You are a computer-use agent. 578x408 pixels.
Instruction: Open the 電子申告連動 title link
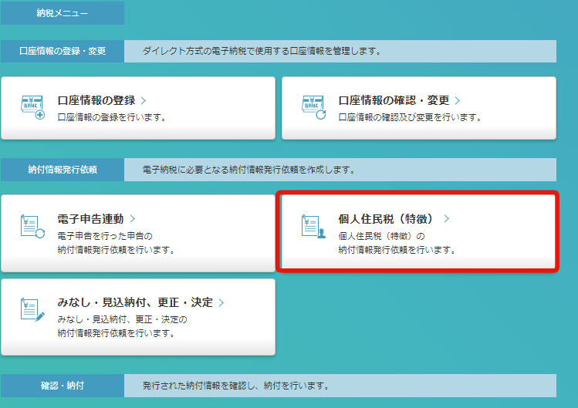click(x=91, y=219)
